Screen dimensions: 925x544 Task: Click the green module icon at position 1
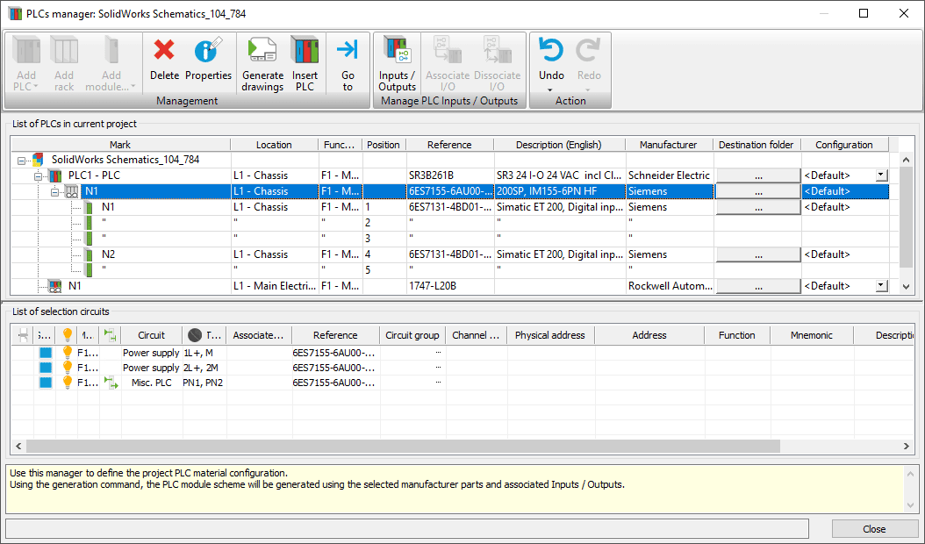point(90,207)
